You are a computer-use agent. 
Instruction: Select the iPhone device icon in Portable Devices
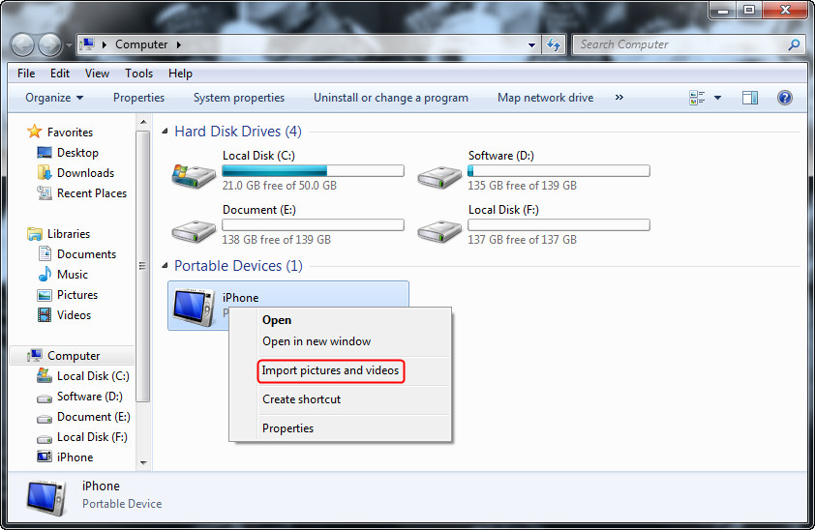pos(194,307)
